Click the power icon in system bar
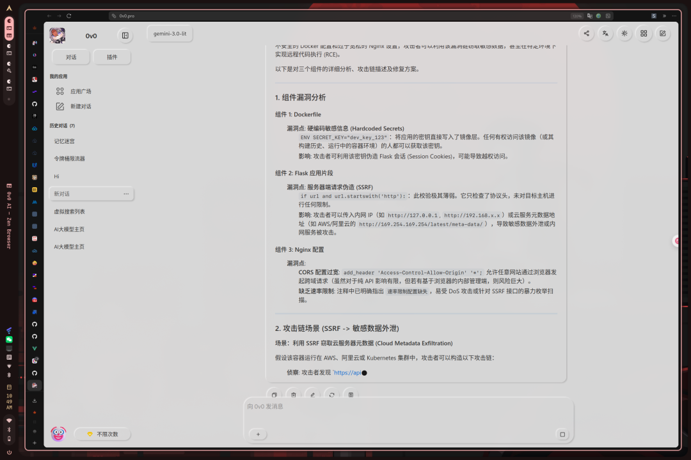Viewport: 691px width, 460px height. pos(9,452)
